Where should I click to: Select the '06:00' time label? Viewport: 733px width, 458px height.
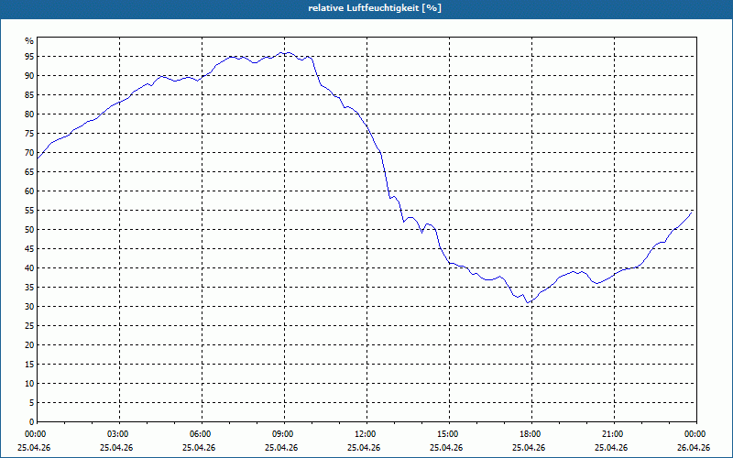pos(200,434)
